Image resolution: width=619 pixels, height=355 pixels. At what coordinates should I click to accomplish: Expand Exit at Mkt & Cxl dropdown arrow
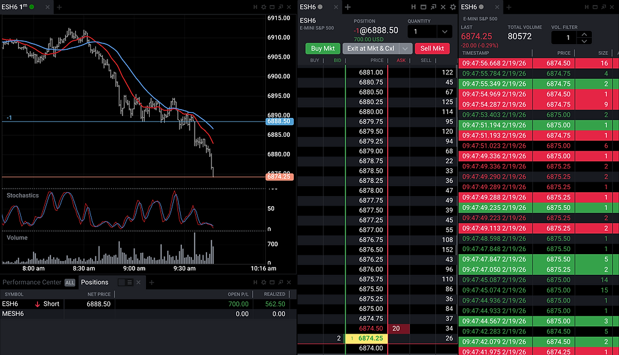click(x=406, y=49)
